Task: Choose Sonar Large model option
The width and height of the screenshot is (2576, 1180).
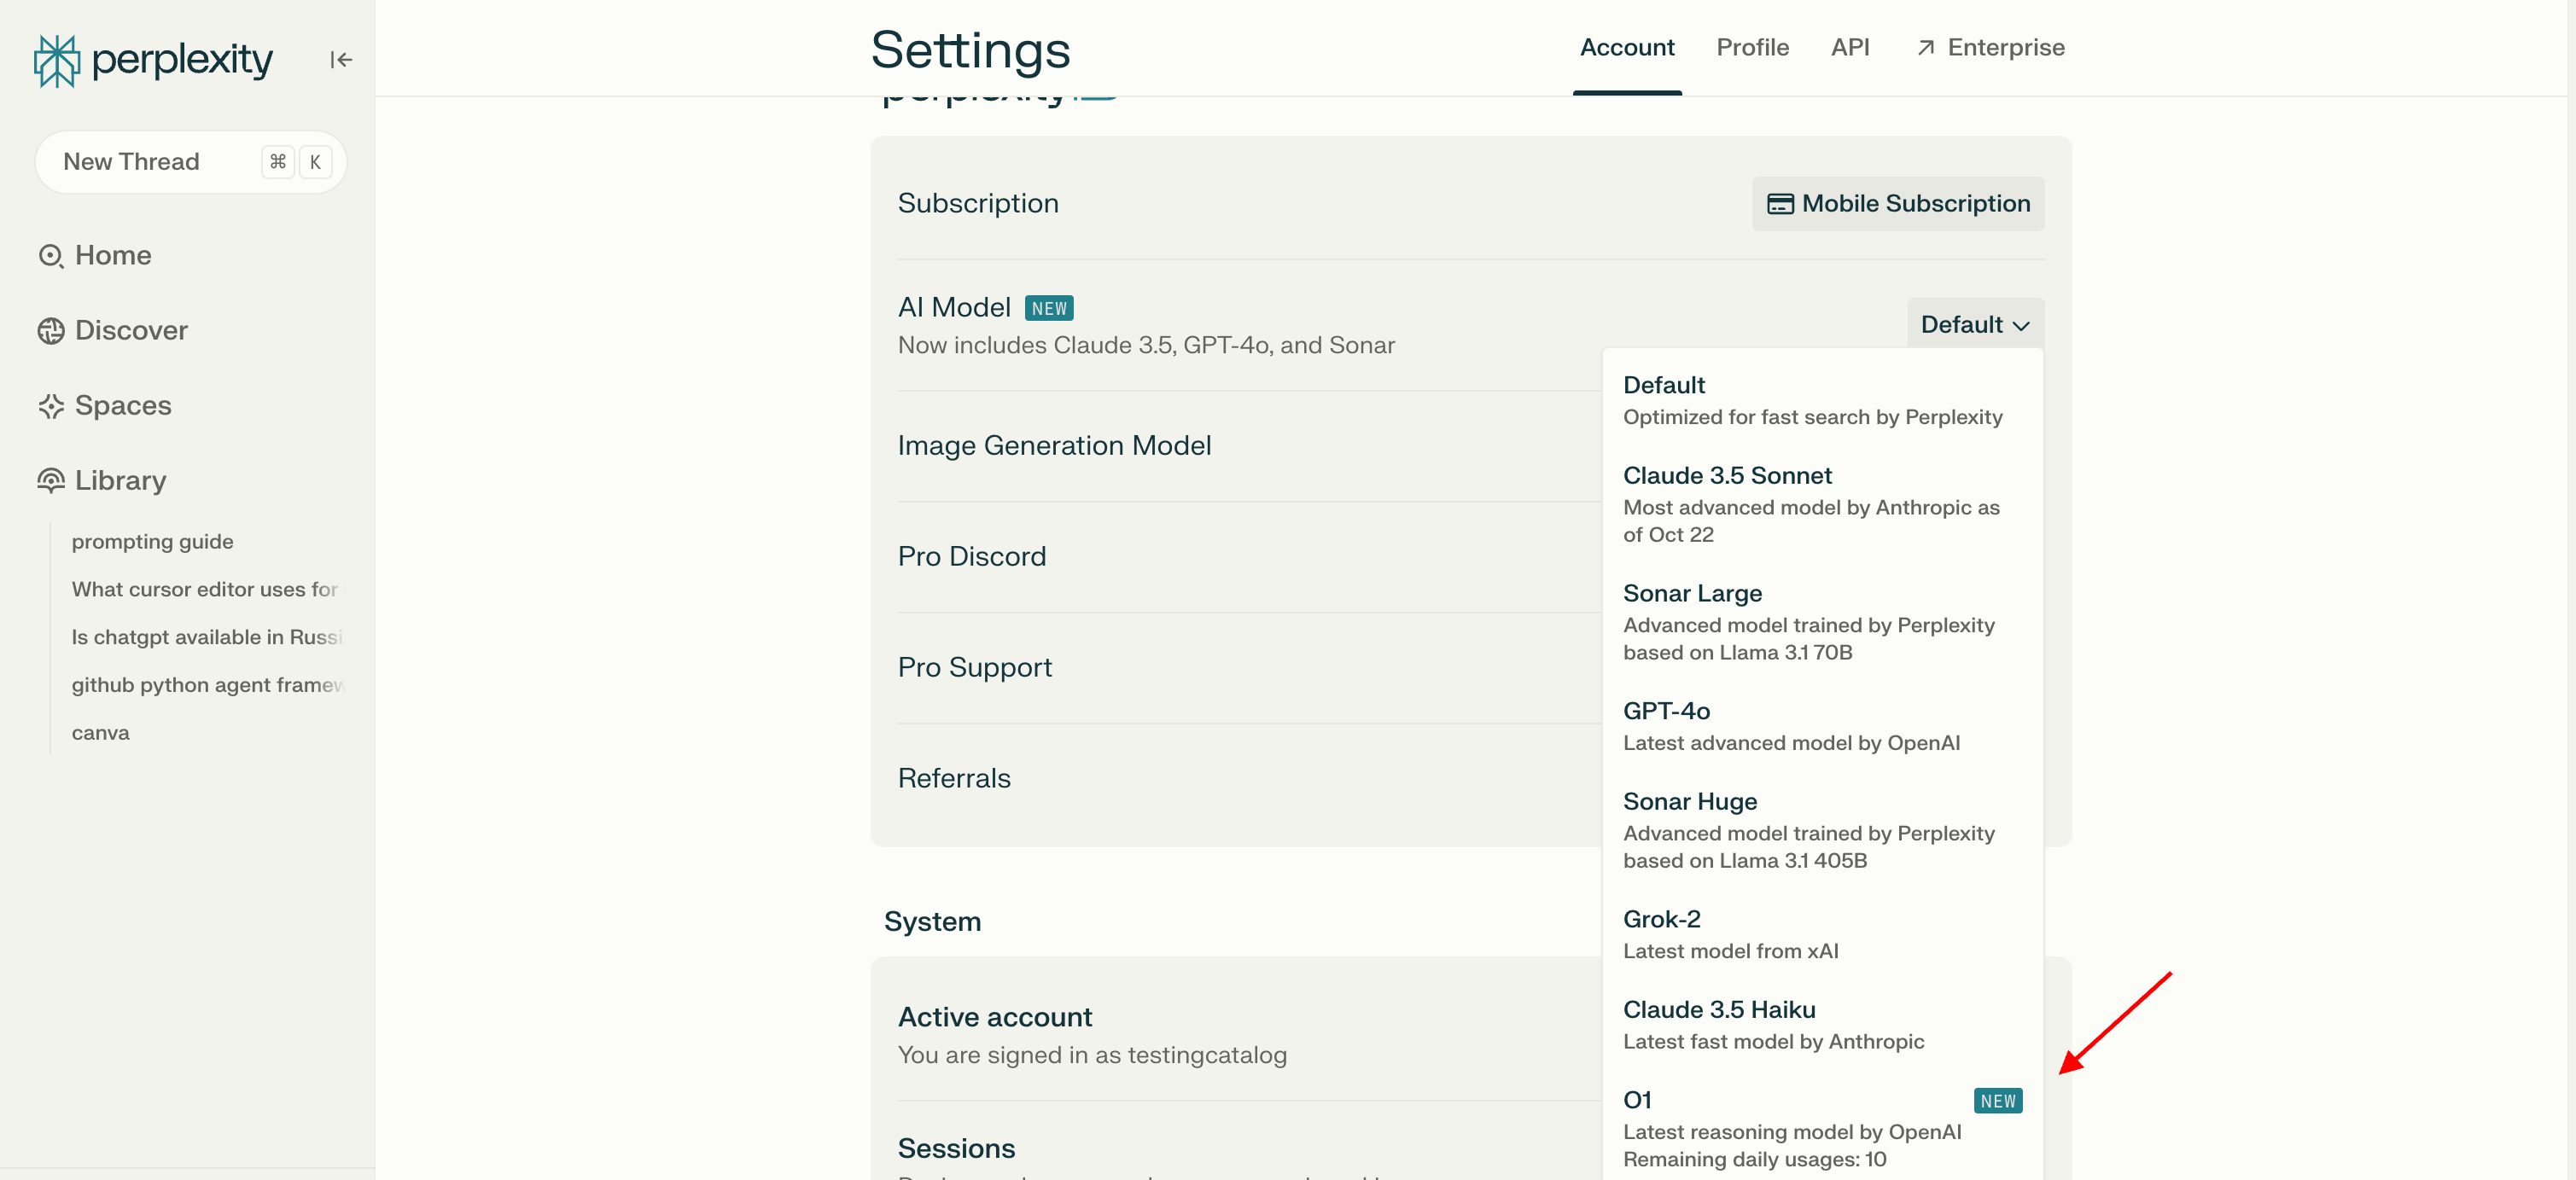Action: pyautogui.click(x=1822, y=621)
